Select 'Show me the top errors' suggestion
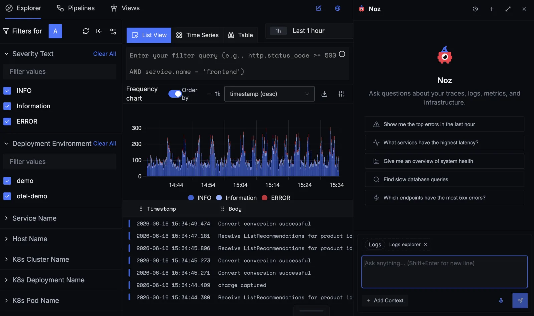The height and width of the screenshot is (316, 534). click(x=445, y=124)
